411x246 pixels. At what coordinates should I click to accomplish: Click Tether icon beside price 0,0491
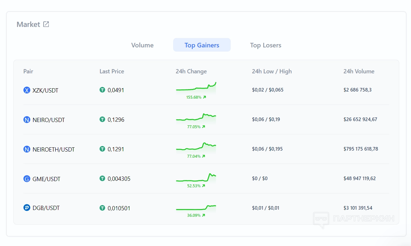[x=103, y=90]
